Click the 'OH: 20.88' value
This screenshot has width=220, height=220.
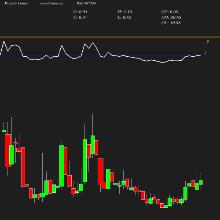point(171,18)
